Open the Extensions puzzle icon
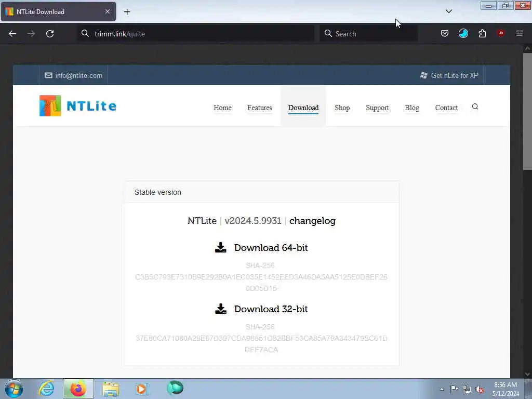The height and width of the screenshot is (399, 532). click(x=482, y=33)
